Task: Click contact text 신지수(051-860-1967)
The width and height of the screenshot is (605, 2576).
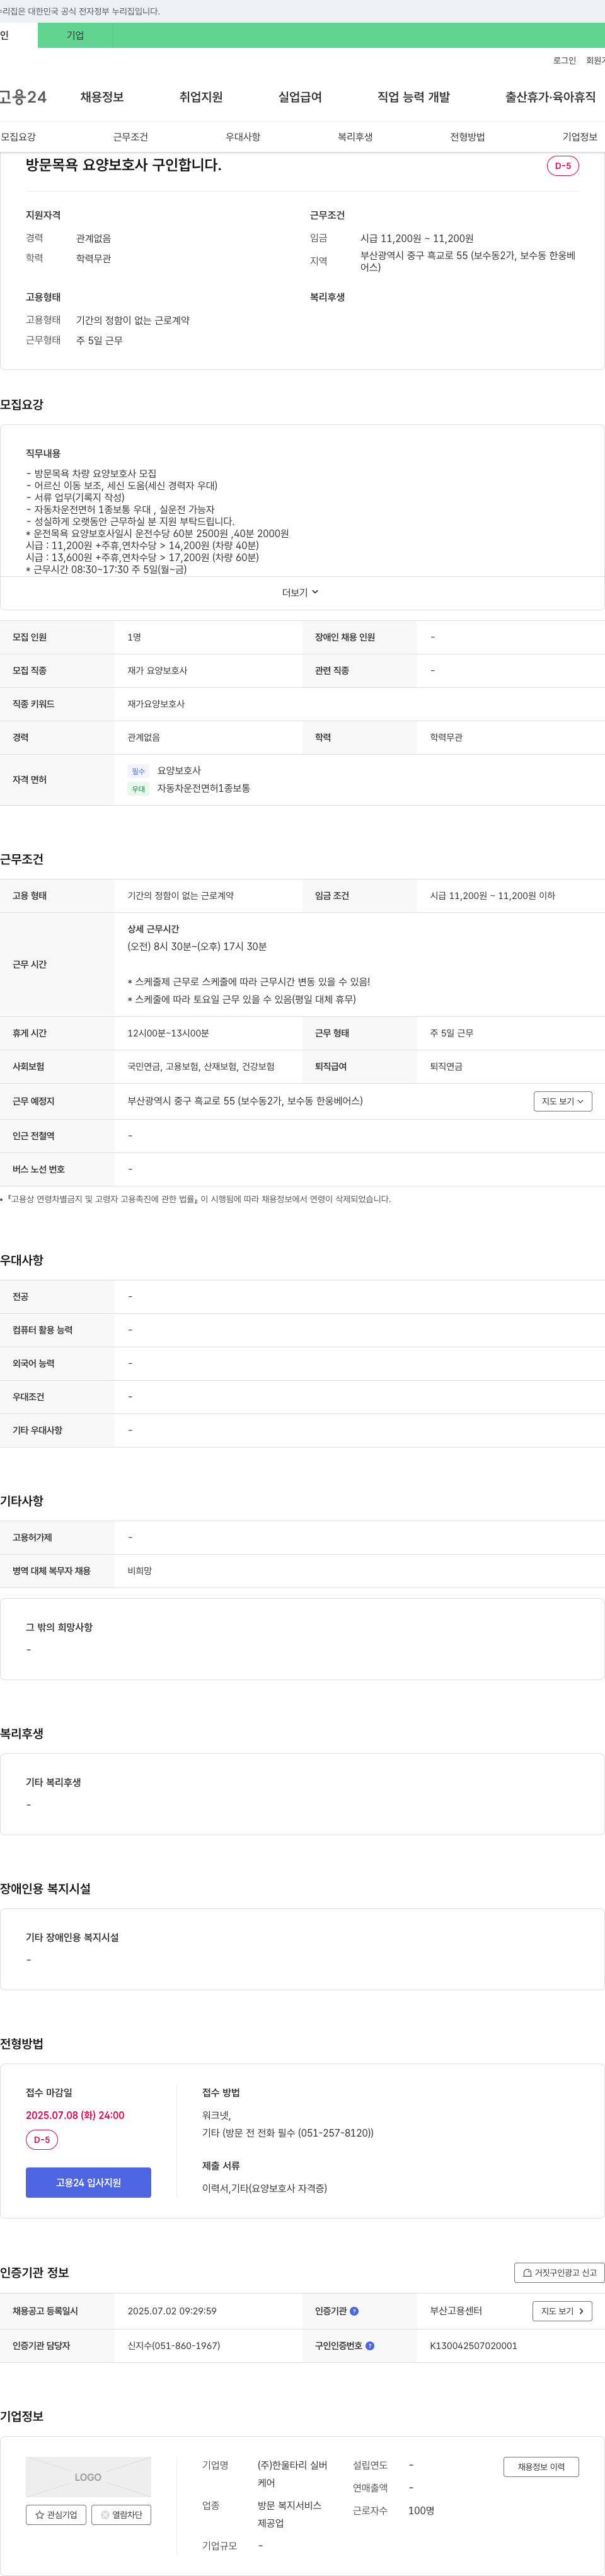Action: pos(174,2345)
